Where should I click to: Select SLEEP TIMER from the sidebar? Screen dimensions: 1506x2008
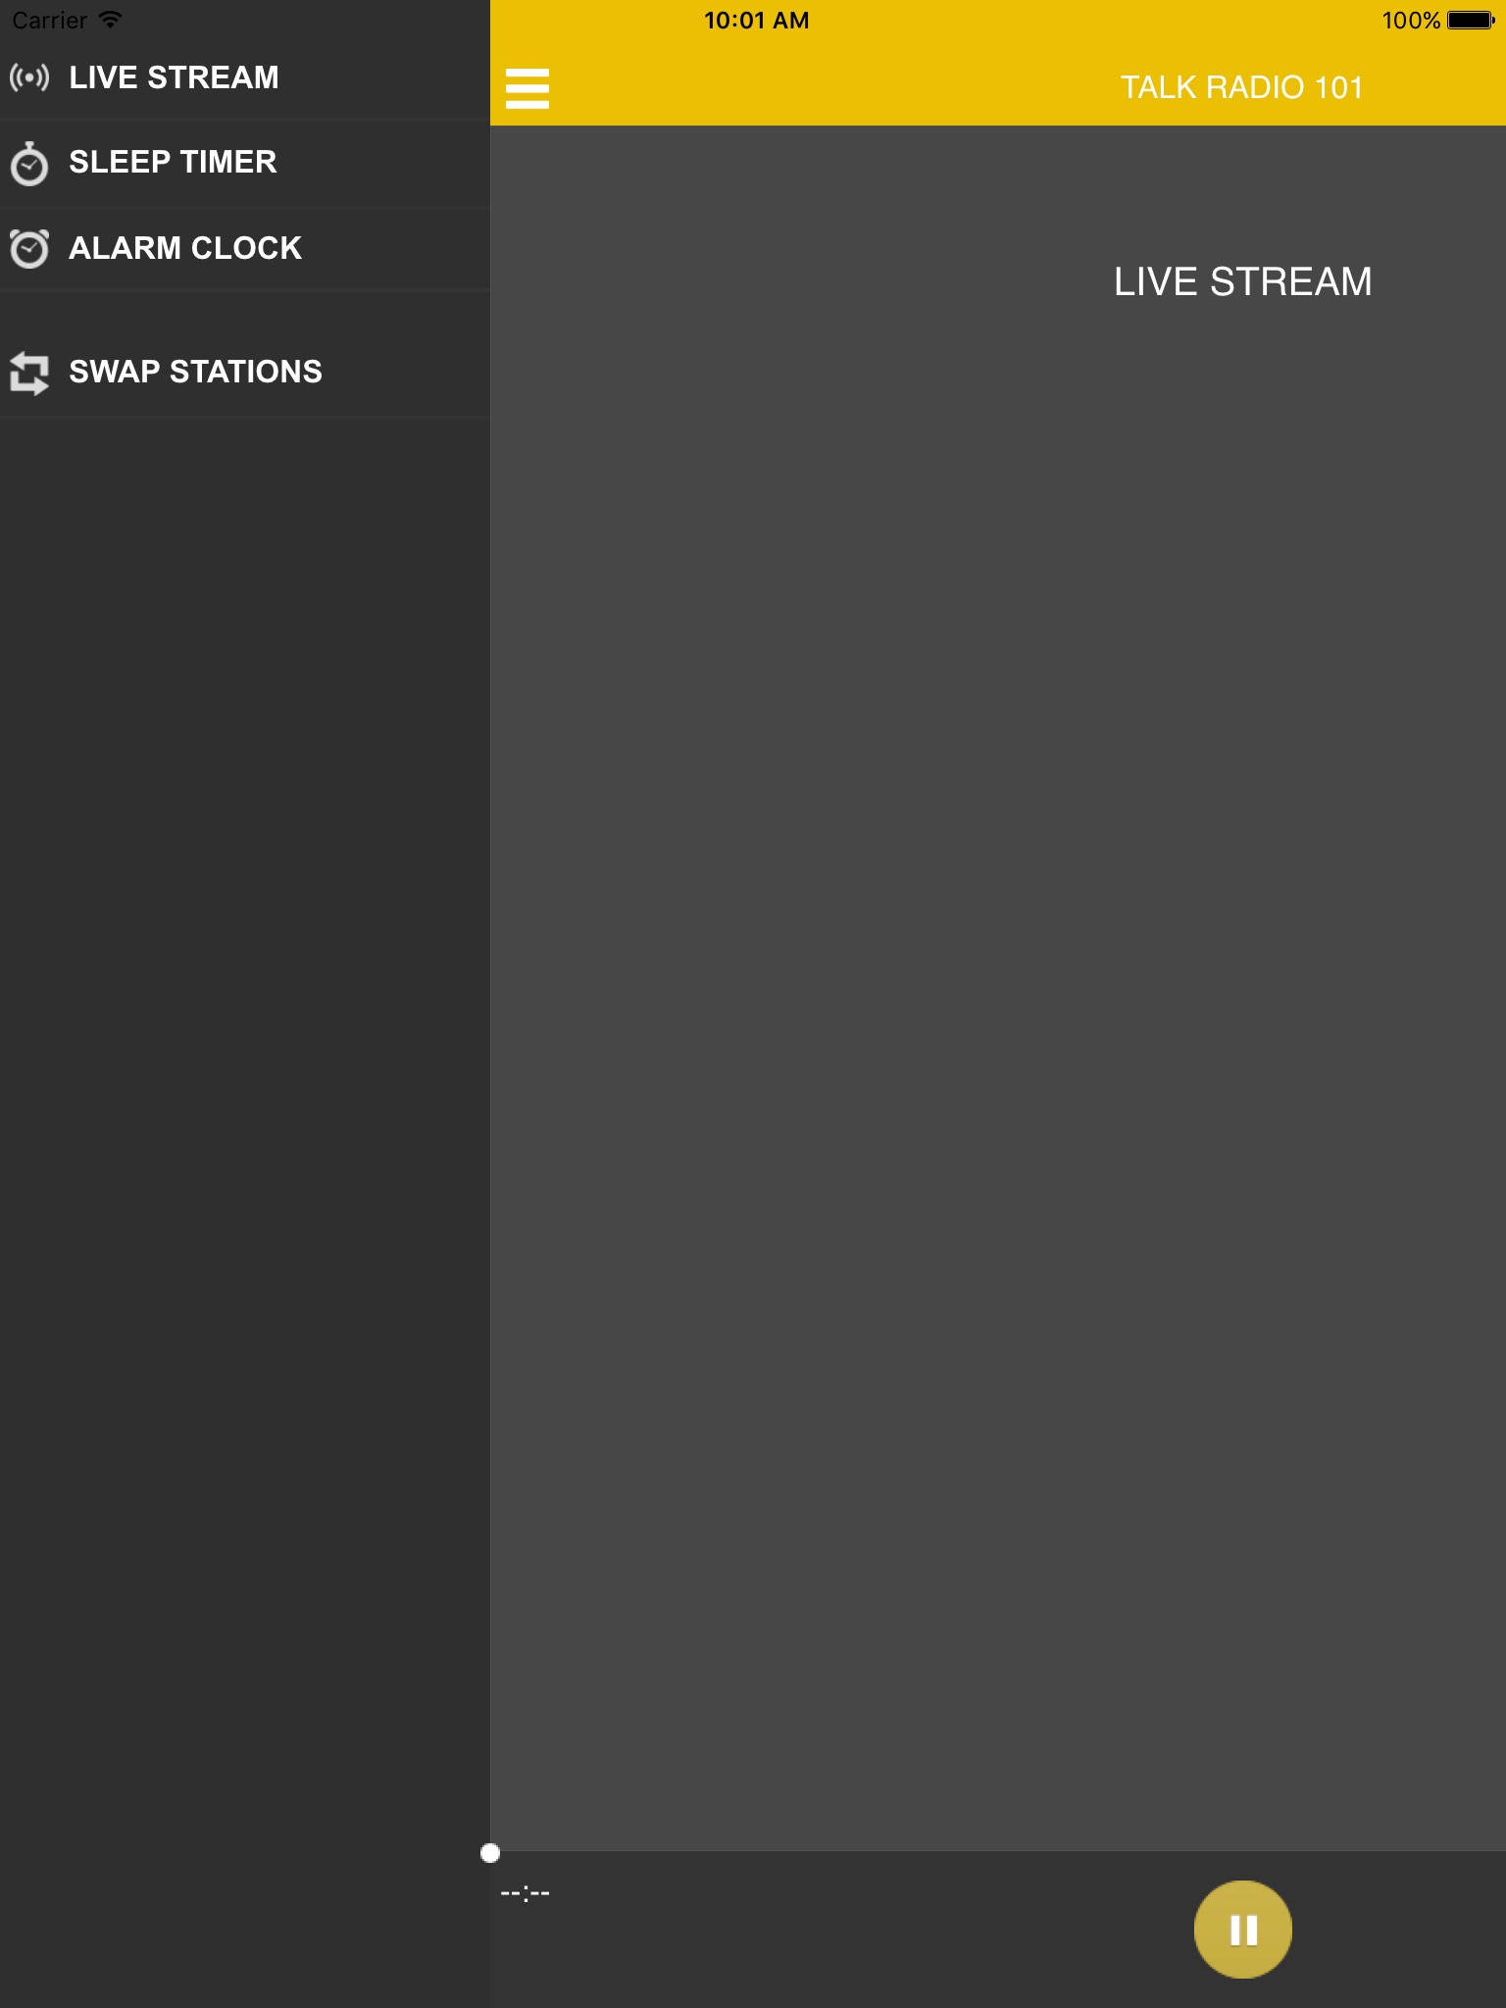245,164
